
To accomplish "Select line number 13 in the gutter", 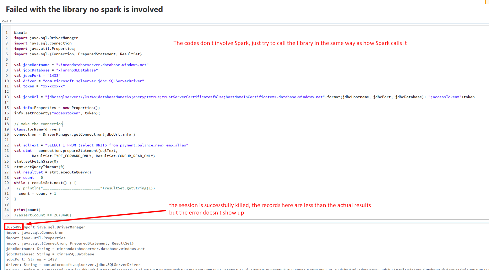I will (x=6, y=97).
